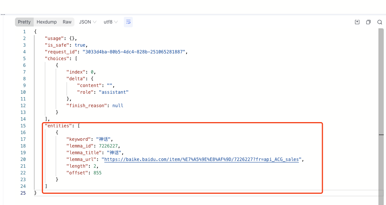386x205 pixels.
Task: Toggle the word wrap icon
Action: coord(128,22)
